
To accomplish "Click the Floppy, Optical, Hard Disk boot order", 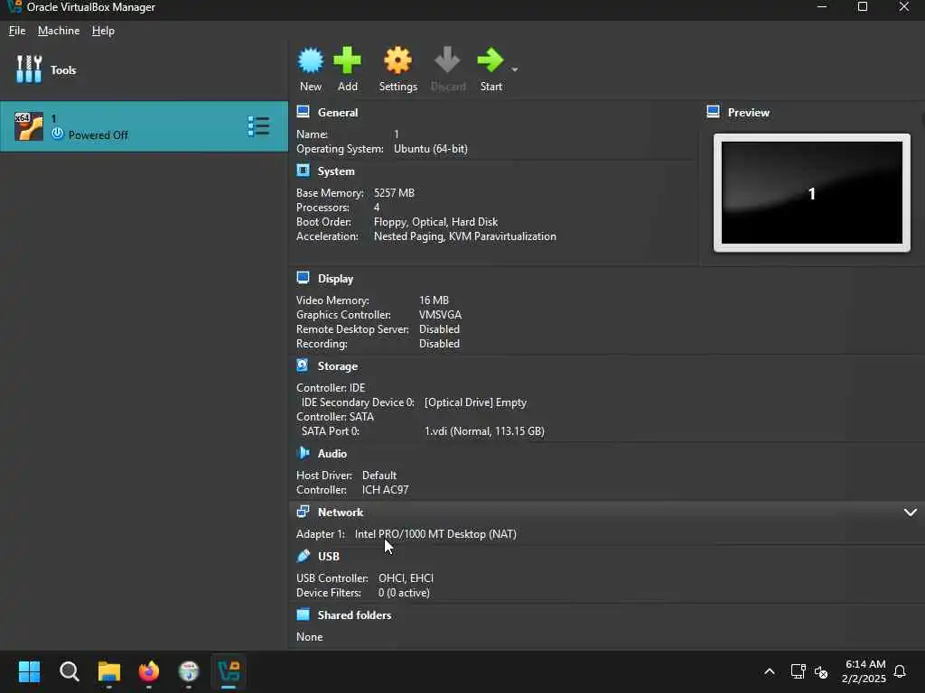I will point(435,222).
